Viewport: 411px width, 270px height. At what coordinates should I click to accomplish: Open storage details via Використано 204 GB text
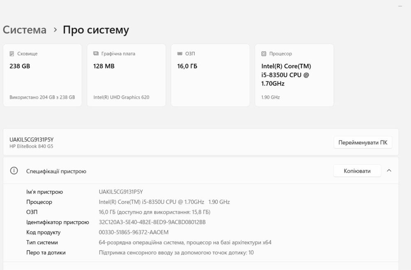click(x=42, y=98)
